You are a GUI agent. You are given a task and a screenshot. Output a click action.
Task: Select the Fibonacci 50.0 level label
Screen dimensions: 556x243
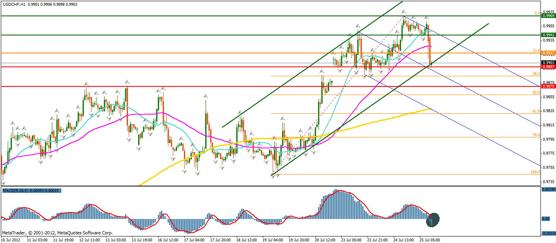pos(536,93)
